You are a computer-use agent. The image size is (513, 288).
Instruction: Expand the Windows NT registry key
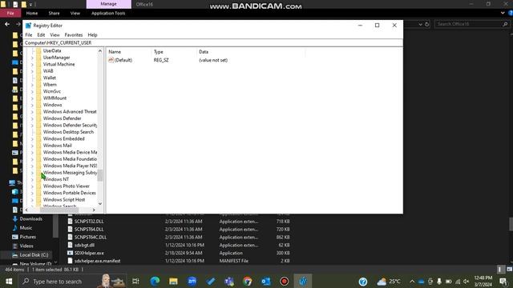32,179
